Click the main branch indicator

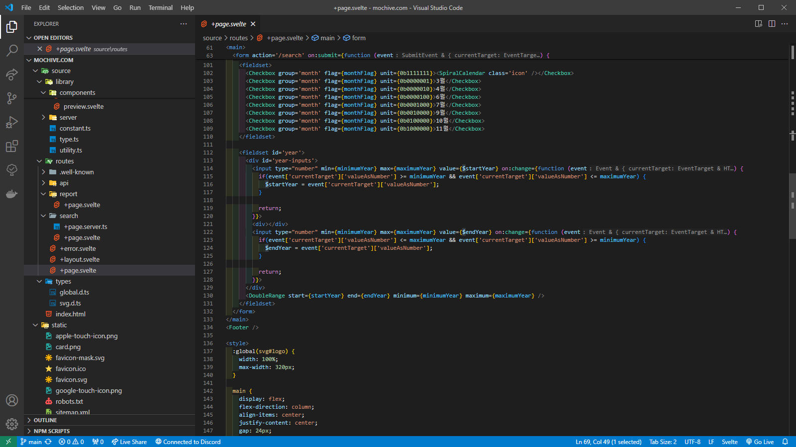(x=31, y=442)
